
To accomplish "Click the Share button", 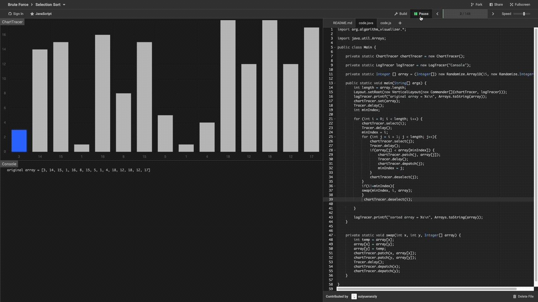I will [x=496, y=5].
